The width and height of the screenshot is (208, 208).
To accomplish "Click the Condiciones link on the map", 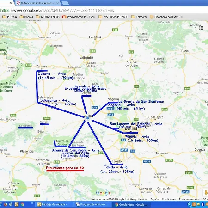I will point(169,199).
